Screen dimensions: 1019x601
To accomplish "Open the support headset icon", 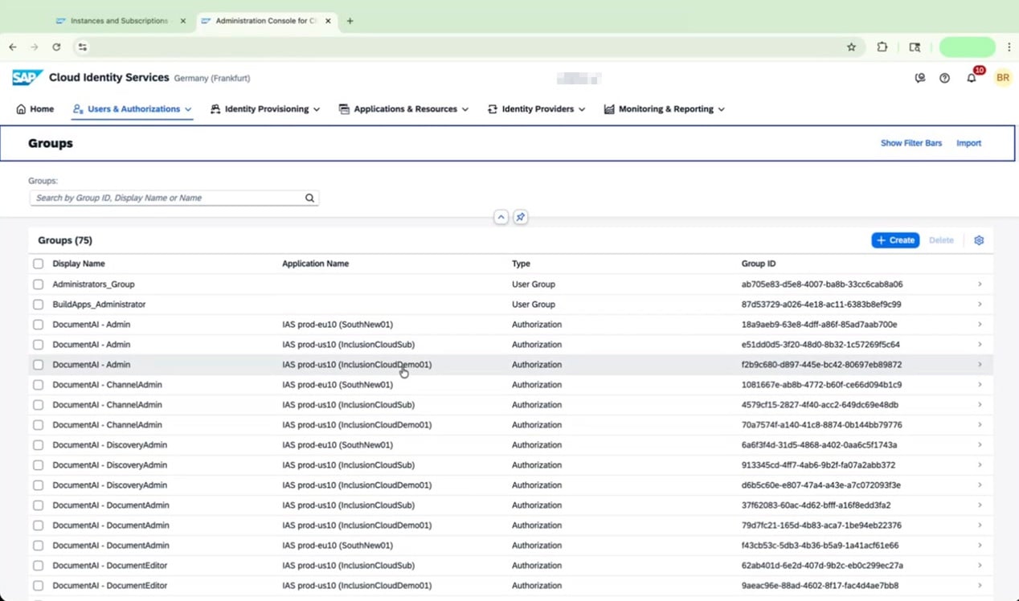I will (x=920, y=78).
